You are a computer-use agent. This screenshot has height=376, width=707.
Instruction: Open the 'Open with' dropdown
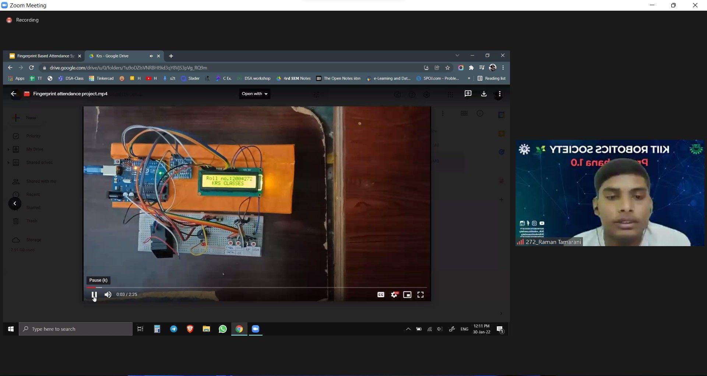[x=254, y=94]
